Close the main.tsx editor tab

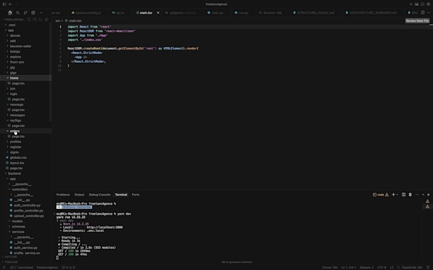click(158, 13)
